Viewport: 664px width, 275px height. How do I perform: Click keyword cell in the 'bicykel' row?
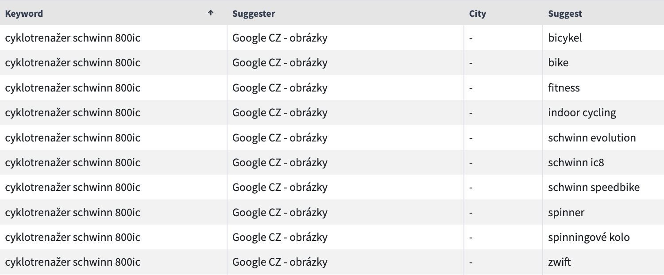(x=113, y=38)
